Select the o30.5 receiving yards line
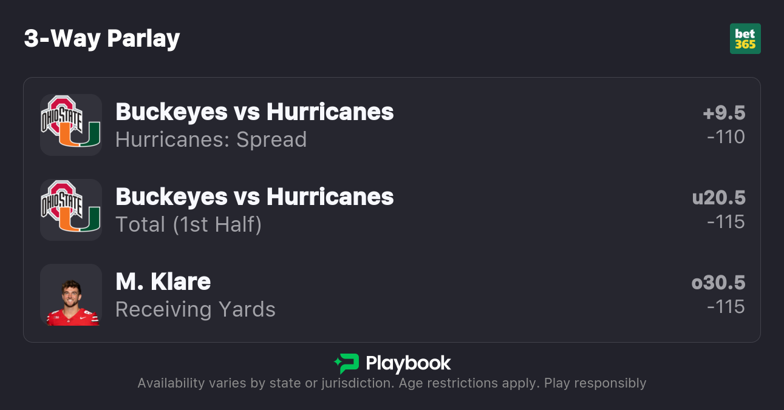The image size is (784, 410). coord(718,283)
